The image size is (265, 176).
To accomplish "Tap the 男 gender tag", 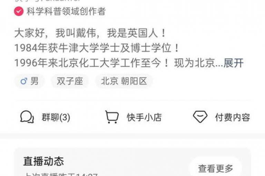I will [30, 81].
